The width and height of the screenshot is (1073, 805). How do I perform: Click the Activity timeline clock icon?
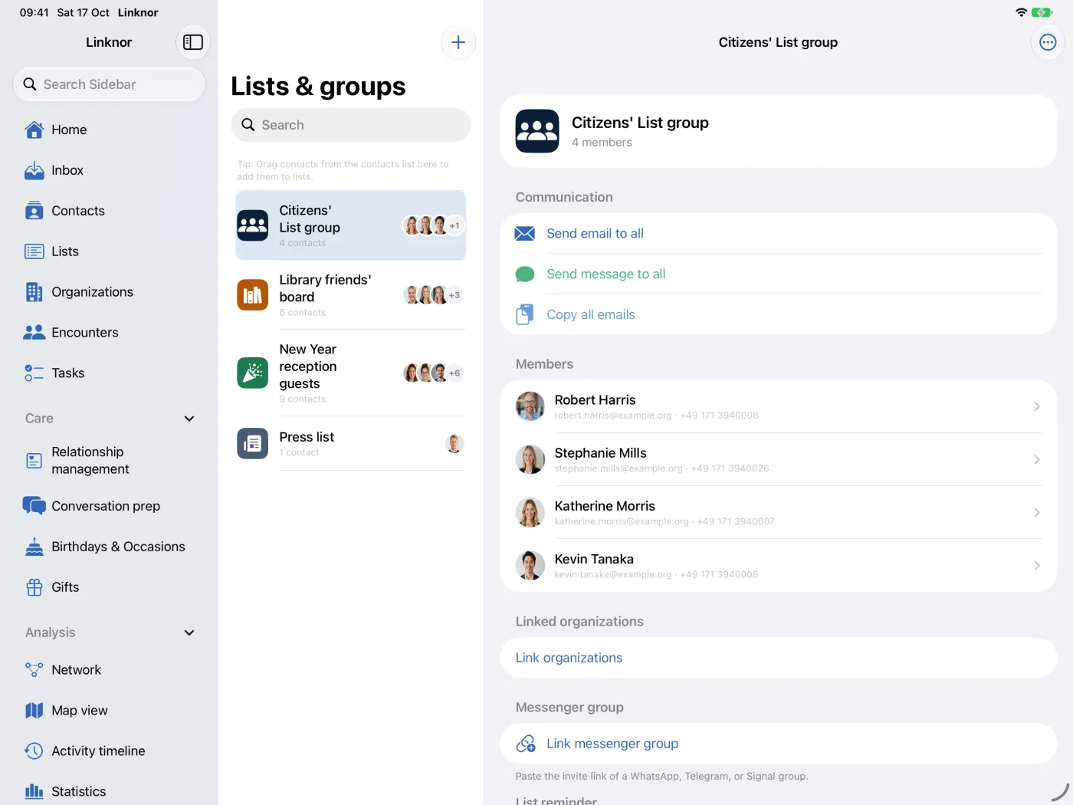(34, 751)
